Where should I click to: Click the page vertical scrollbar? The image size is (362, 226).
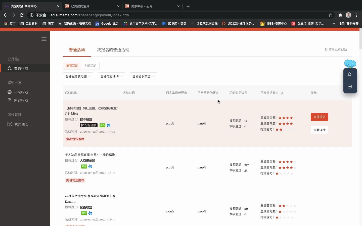(360, 39)
